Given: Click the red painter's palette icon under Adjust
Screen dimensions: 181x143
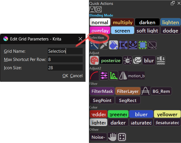Looking at the screenshot, I should click(94, 60).
